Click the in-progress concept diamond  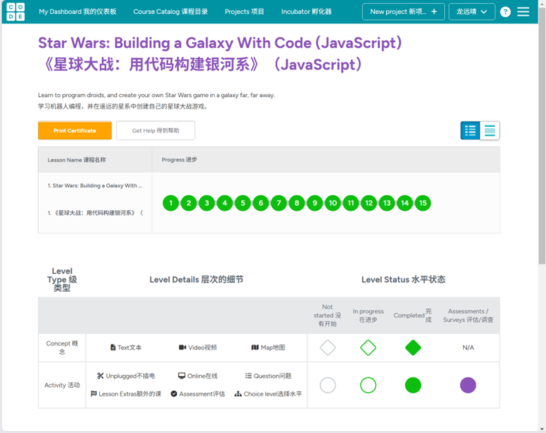pyautogui.click(x=368, y=348)
